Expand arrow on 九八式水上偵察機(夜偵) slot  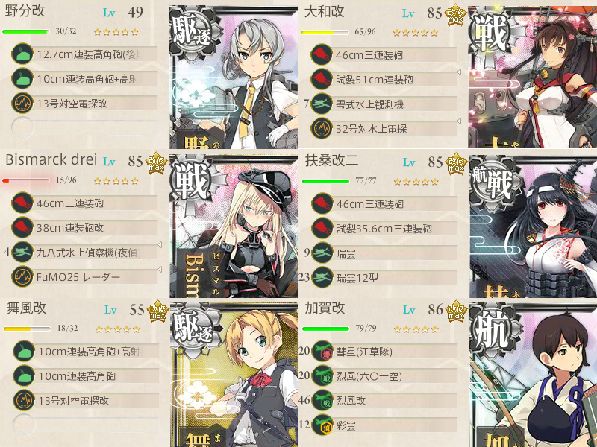coord(160,245)
